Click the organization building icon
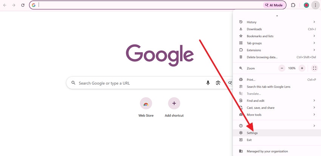The width and height of the screenshot is (321, 156). pyautogui.click(x=241, y=151)
